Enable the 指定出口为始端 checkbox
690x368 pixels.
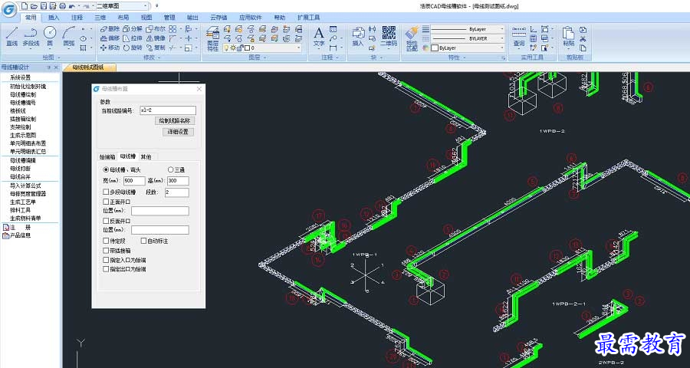pos(106,269)
